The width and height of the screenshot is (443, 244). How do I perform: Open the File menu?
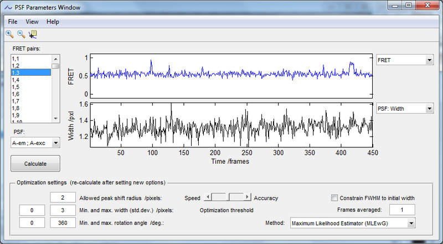coord(13,22)
